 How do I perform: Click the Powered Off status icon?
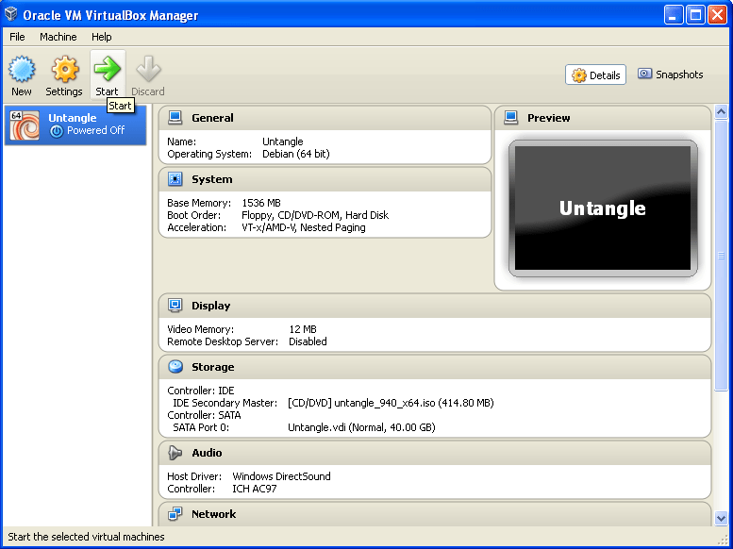click(57, 131)
